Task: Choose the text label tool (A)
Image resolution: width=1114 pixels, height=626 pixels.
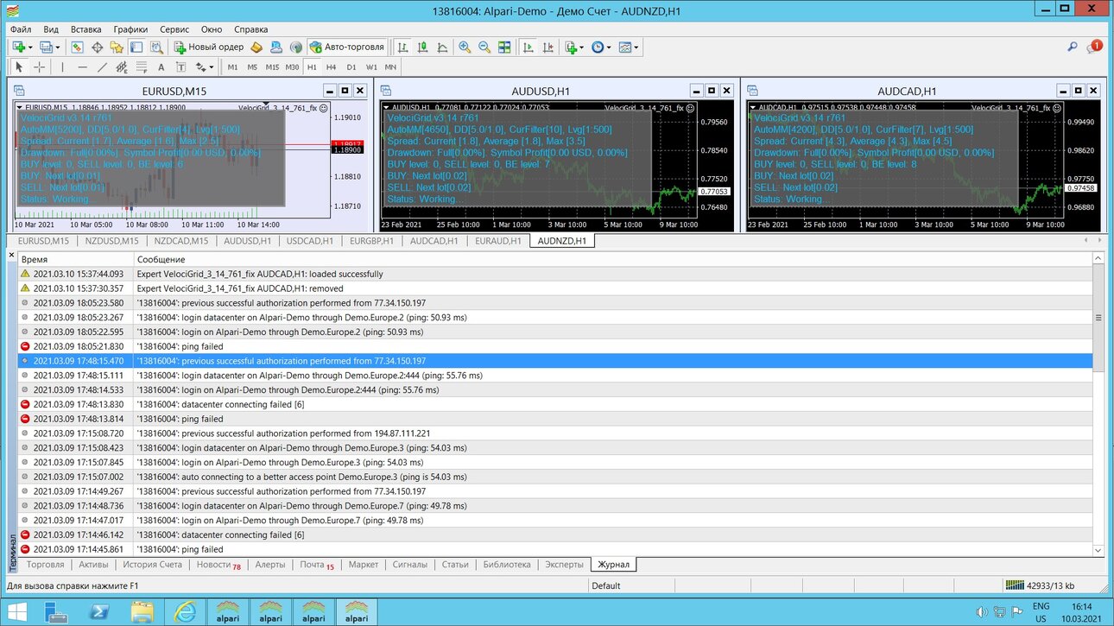Action: (x=161, y=67)
